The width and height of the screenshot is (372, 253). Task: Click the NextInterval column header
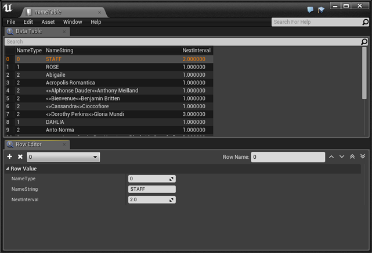pos(197,51)
